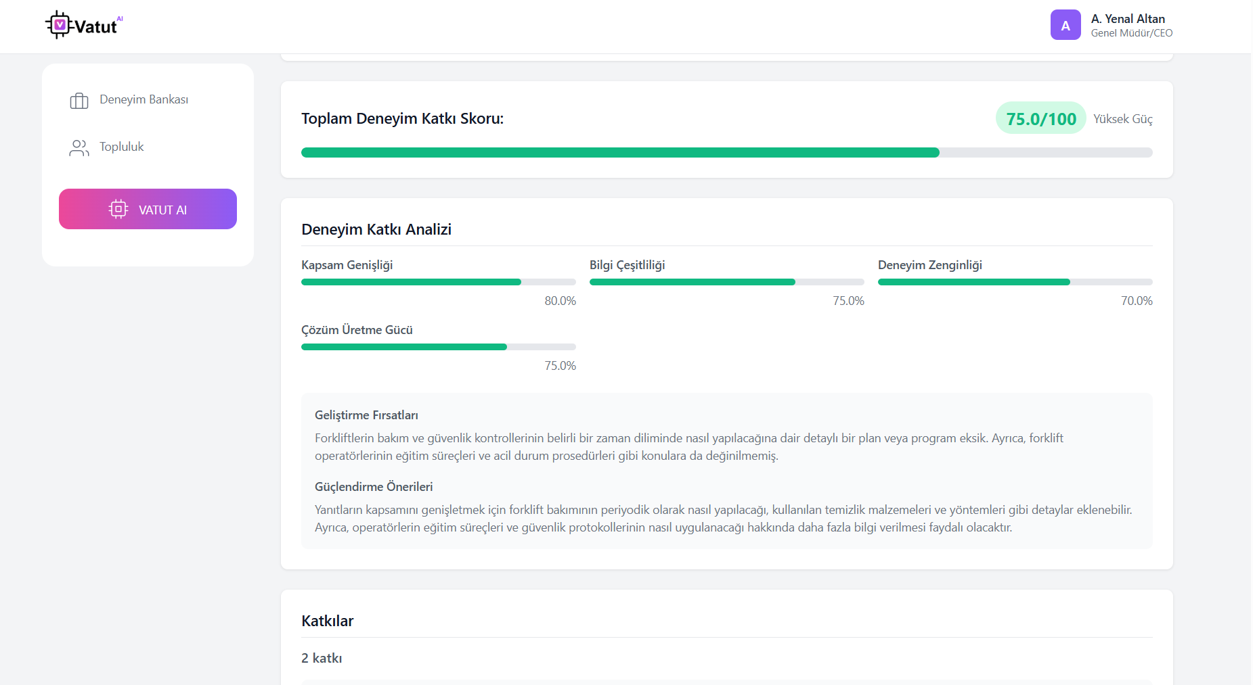Viewport: 1253px width, 685px height.
Task: Open the Deneyim Bankası briefcase icon
Action: [x=79, y=101]
